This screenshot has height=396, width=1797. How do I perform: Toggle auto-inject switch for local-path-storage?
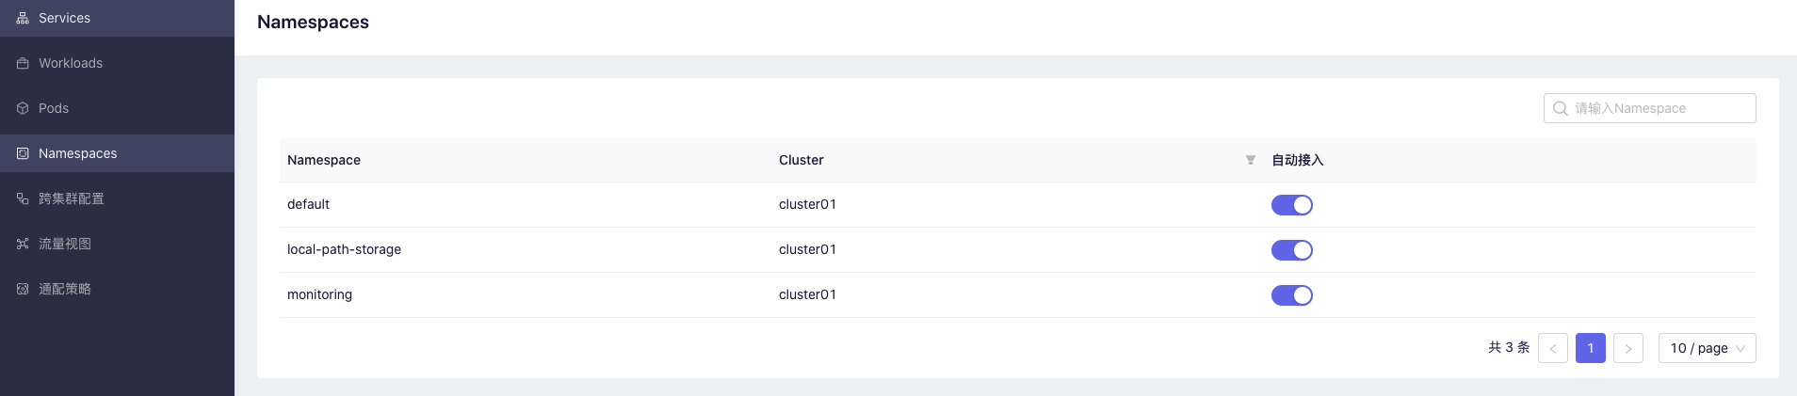[1292, 250]
